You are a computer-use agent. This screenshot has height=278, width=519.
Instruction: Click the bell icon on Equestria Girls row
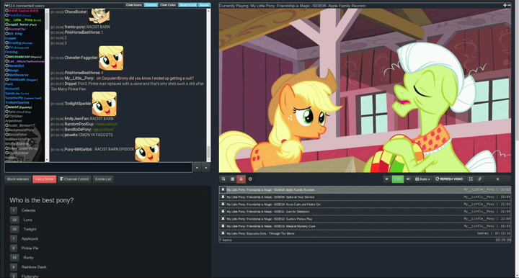(223, 233)
